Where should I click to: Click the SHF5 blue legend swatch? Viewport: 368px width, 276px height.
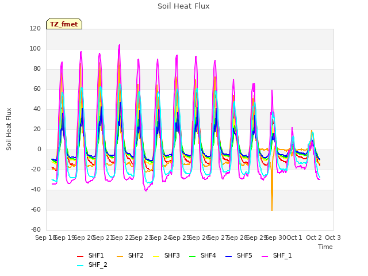pyautogui.click(x=228, y=256)
